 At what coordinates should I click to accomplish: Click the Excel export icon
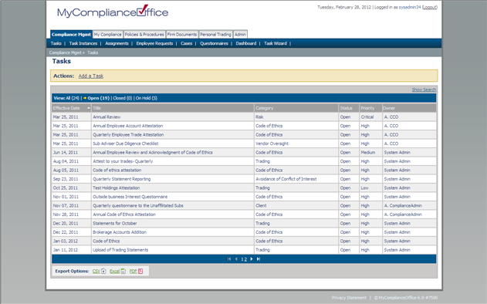pos(123,271)
